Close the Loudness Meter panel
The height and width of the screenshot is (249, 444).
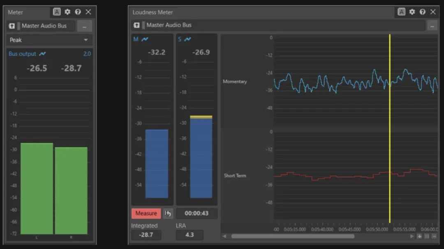tap(433, 12)
